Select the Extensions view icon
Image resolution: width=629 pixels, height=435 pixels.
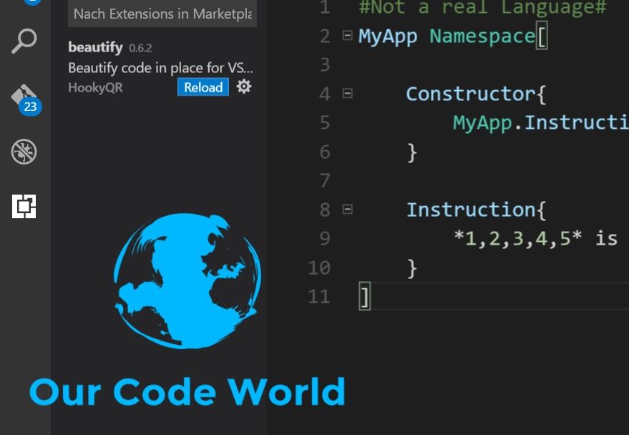[24, 207]
